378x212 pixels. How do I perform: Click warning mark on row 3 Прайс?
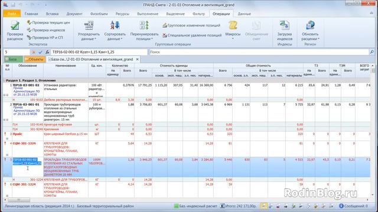[x=5, y=134]
